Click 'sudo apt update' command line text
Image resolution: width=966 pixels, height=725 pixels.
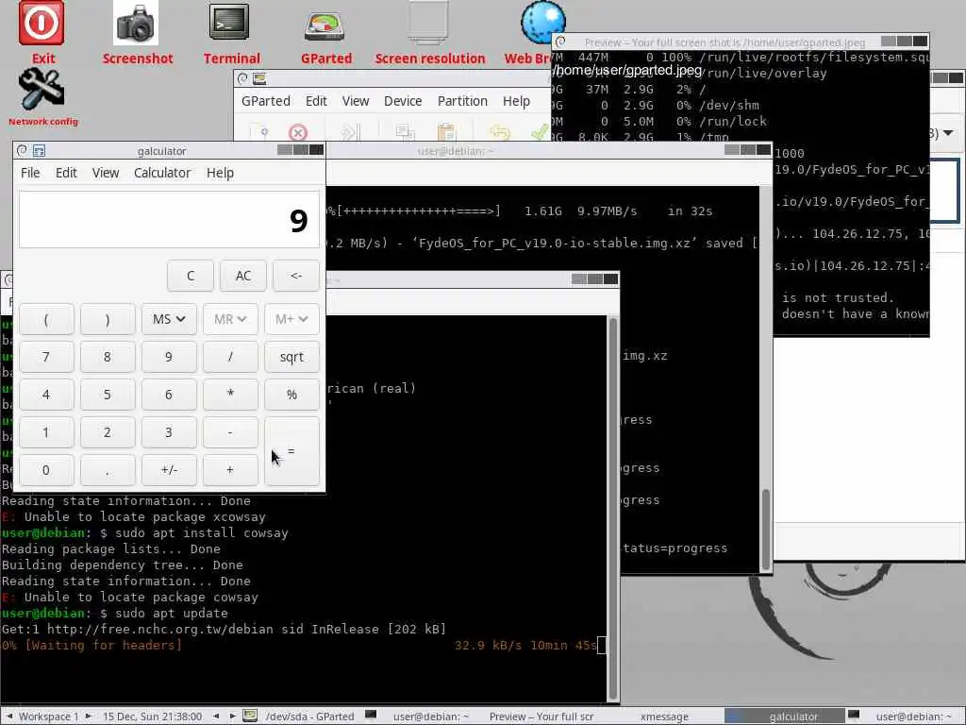[170, 614]
